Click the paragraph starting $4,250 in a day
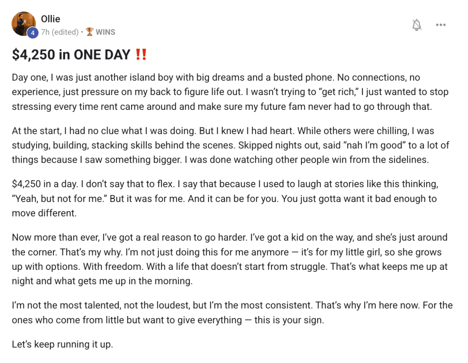 click(x=225, y=199)
